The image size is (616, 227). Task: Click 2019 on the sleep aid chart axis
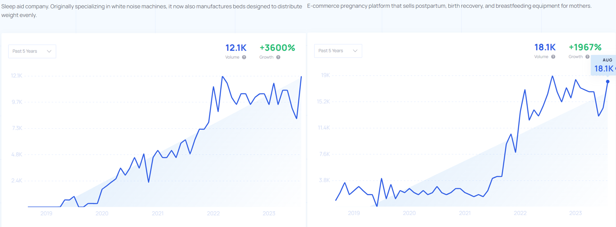click(x=46, y=214)
